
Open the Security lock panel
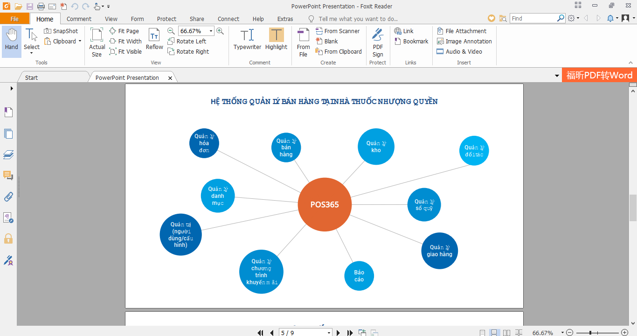pos(8,238)
